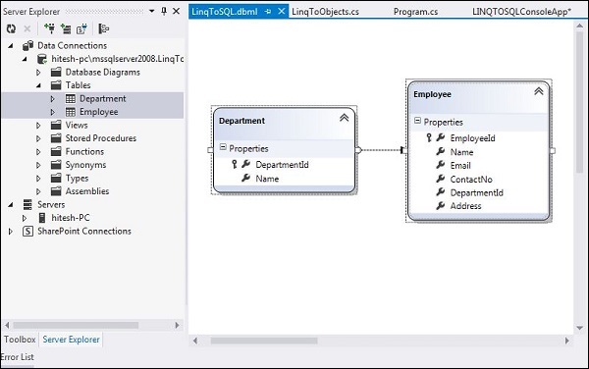Switch to LINQTOSQLConsoleApp tab
This screenshot has width=589, height=369.
click(522, 12)
